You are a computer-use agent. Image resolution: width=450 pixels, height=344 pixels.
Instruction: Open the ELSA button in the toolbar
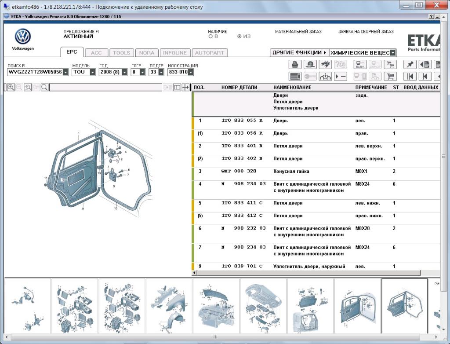tap(360, 64)
